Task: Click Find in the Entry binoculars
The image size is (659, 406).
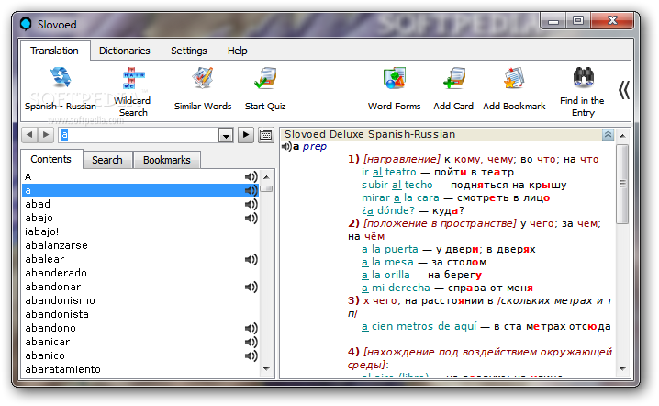Action: pos(583,76)
